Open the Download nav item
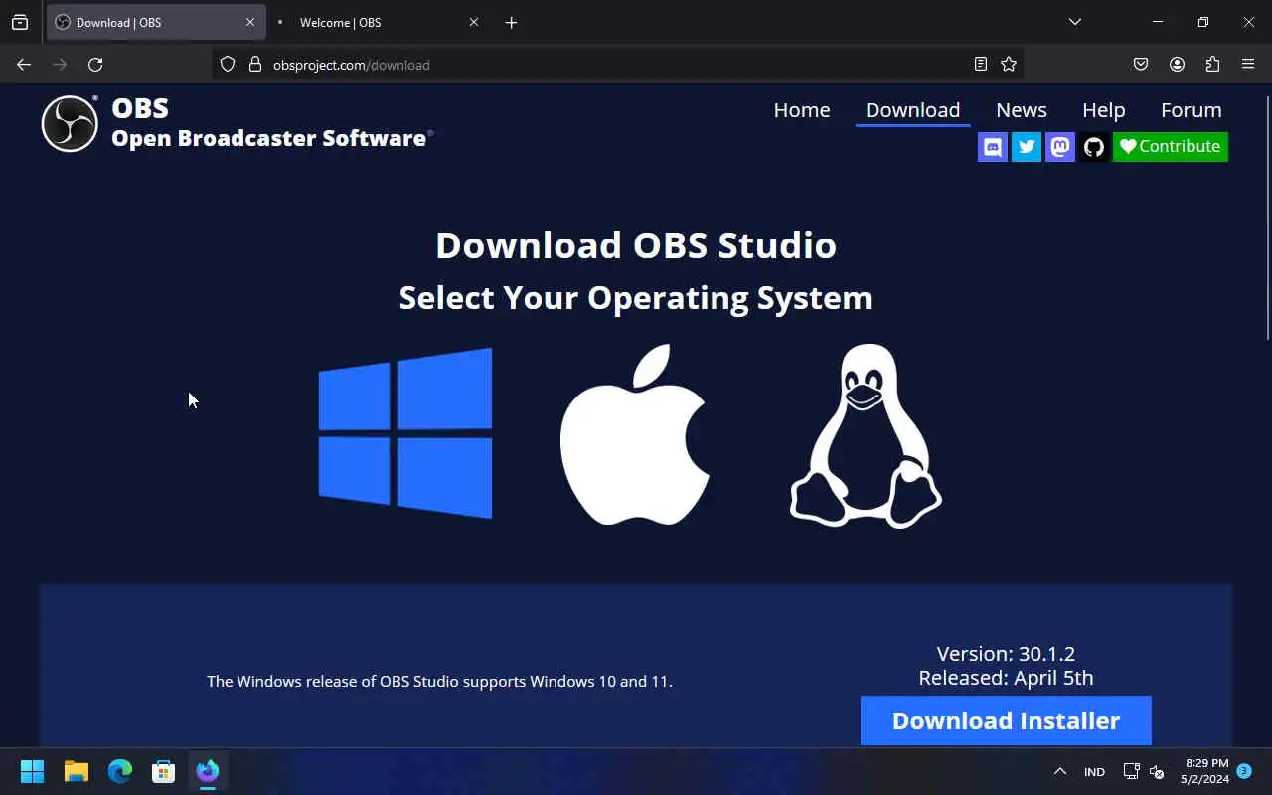The height and width of the screenshot is (795, 1272). [x=912, y=110]
